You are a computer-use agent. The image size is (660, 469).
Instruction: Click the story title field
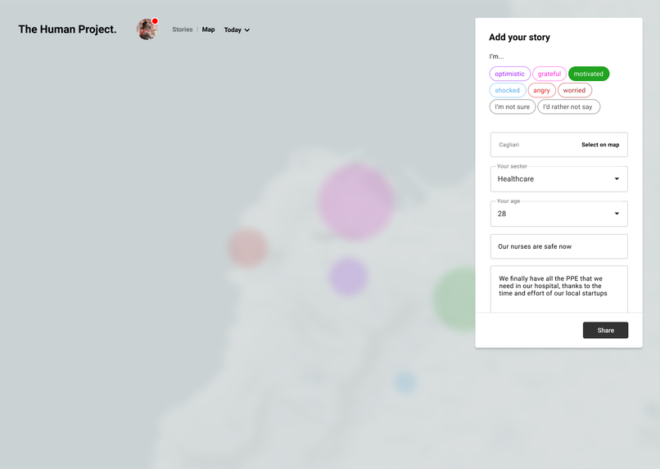pos(559,246)
